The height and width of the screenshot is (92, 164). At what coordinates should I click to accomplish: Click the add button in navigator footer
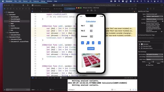pyautogui.click(x=5, y=90)
